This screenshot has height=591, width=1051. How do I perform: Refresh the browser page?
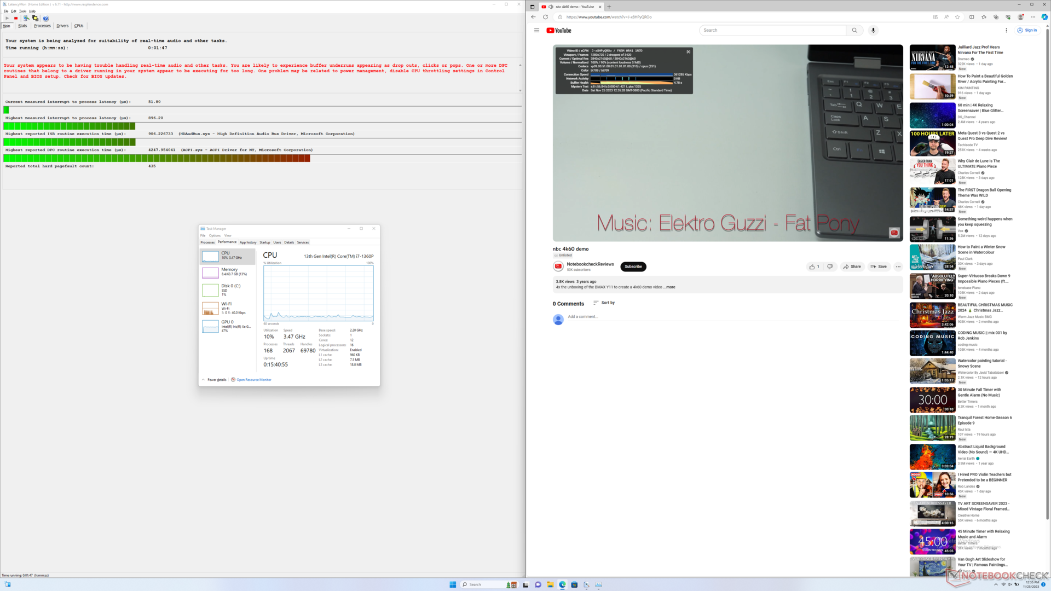(545, 17)
